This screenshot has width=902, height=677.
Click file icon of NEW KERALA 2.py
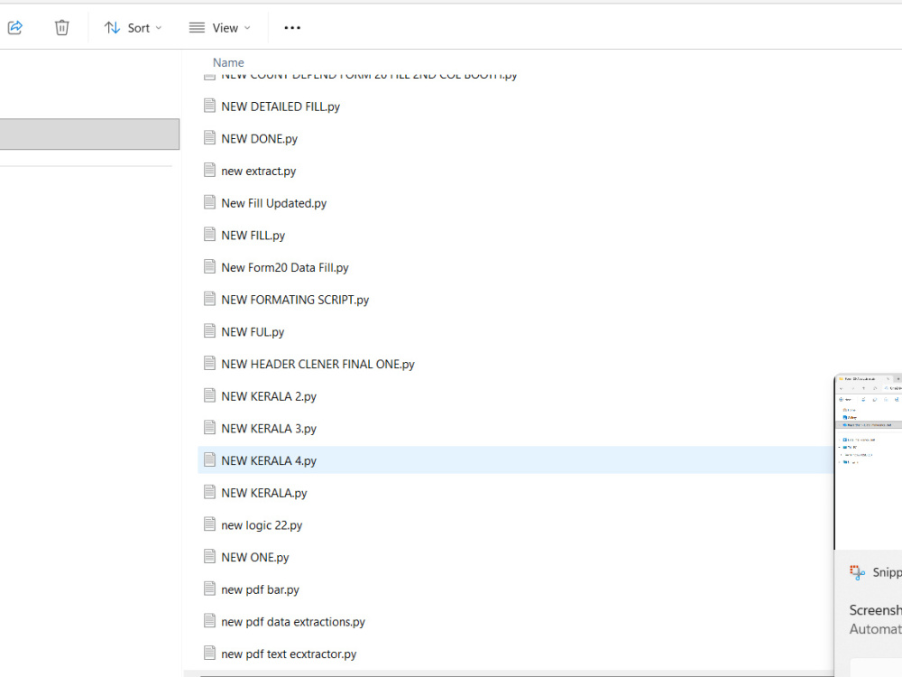(209, 395)
